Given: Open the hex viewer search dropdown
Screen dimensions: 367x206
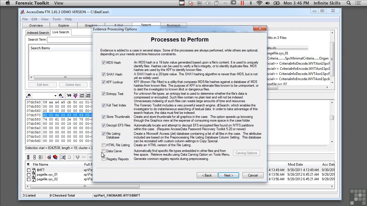Looking at the screenshot, I should click(55, 96).
